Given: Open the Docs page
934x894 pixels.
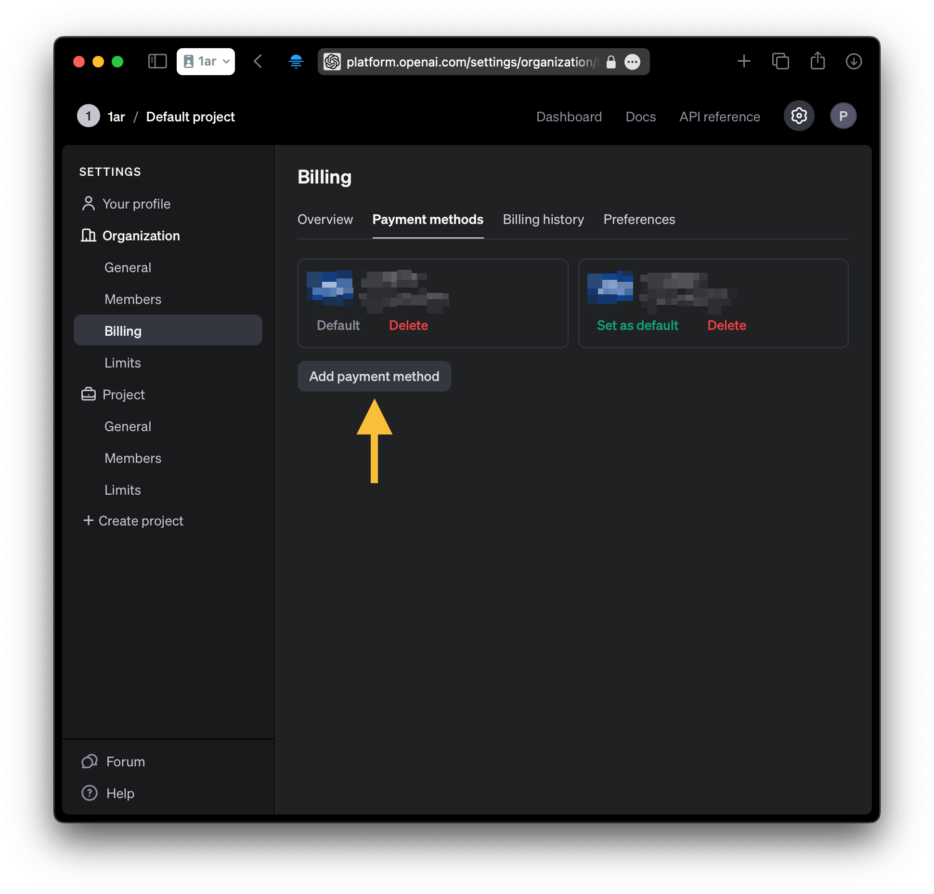Looking at the screenshot, I should (640, 117).
